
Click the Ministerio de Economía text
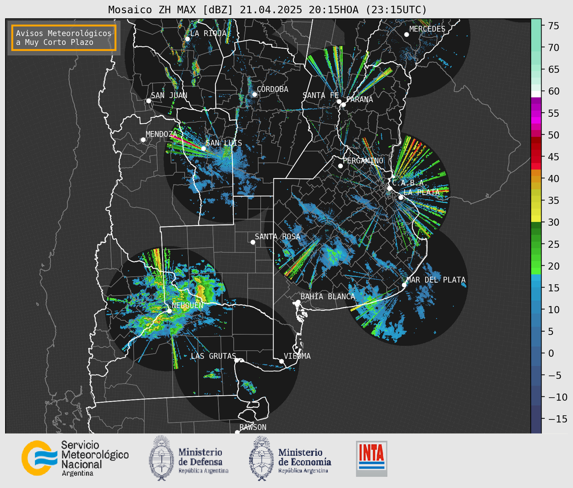305,461
